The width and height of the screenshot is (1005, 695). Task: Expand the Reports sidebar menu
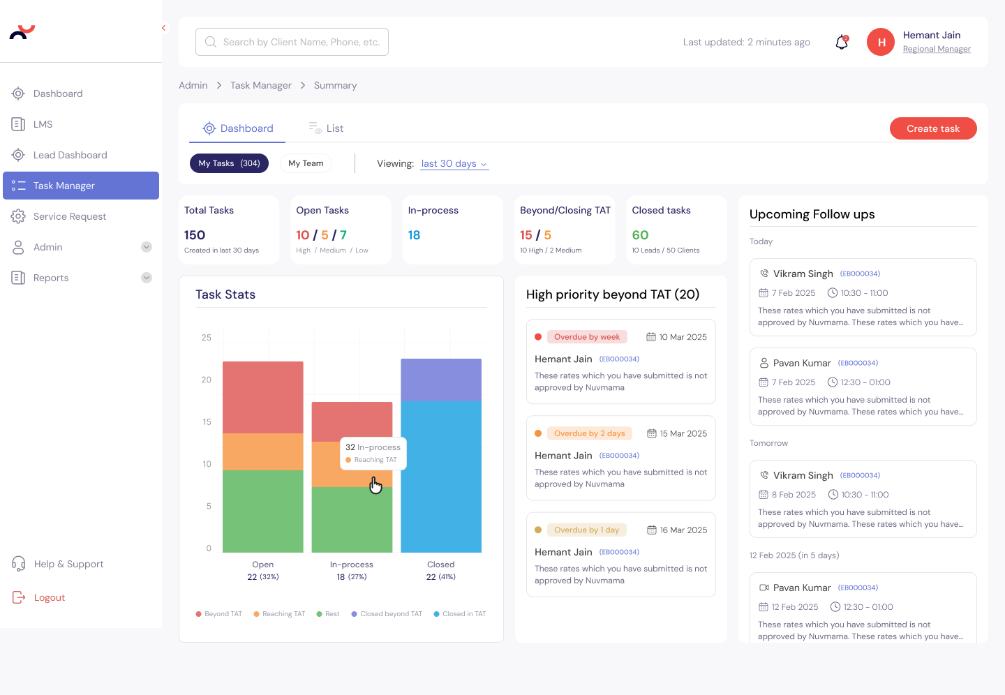click(x=147, y=278)
